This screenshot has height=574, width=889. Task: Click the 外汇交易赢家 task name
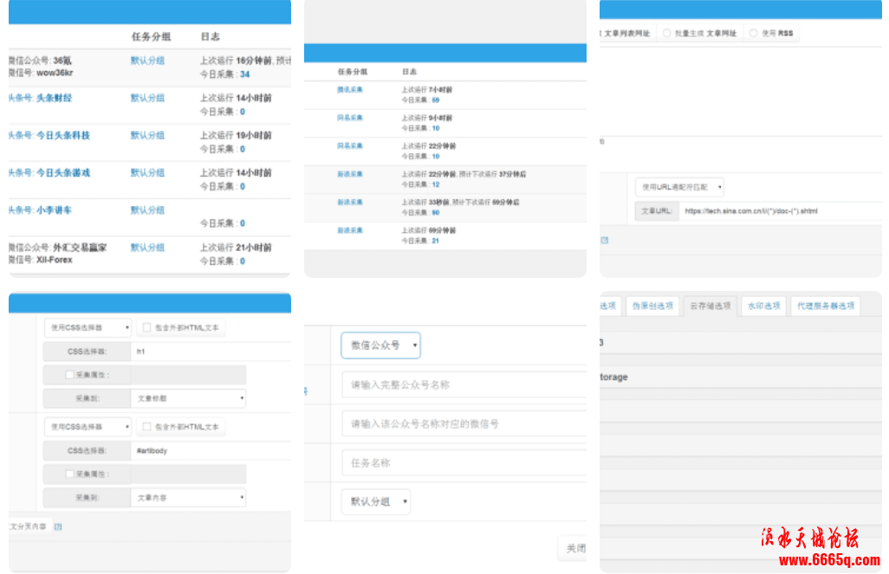[x=80, y=248]
